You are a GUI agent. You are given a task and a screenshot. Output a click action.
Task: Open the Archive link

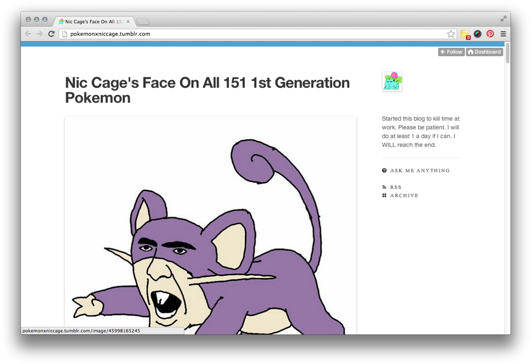pyautogui.click(x=404, y=196)
